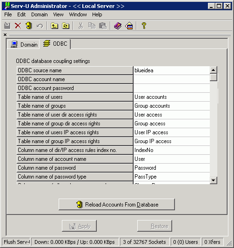
Task: Open the Help menu
Action: 97,14
